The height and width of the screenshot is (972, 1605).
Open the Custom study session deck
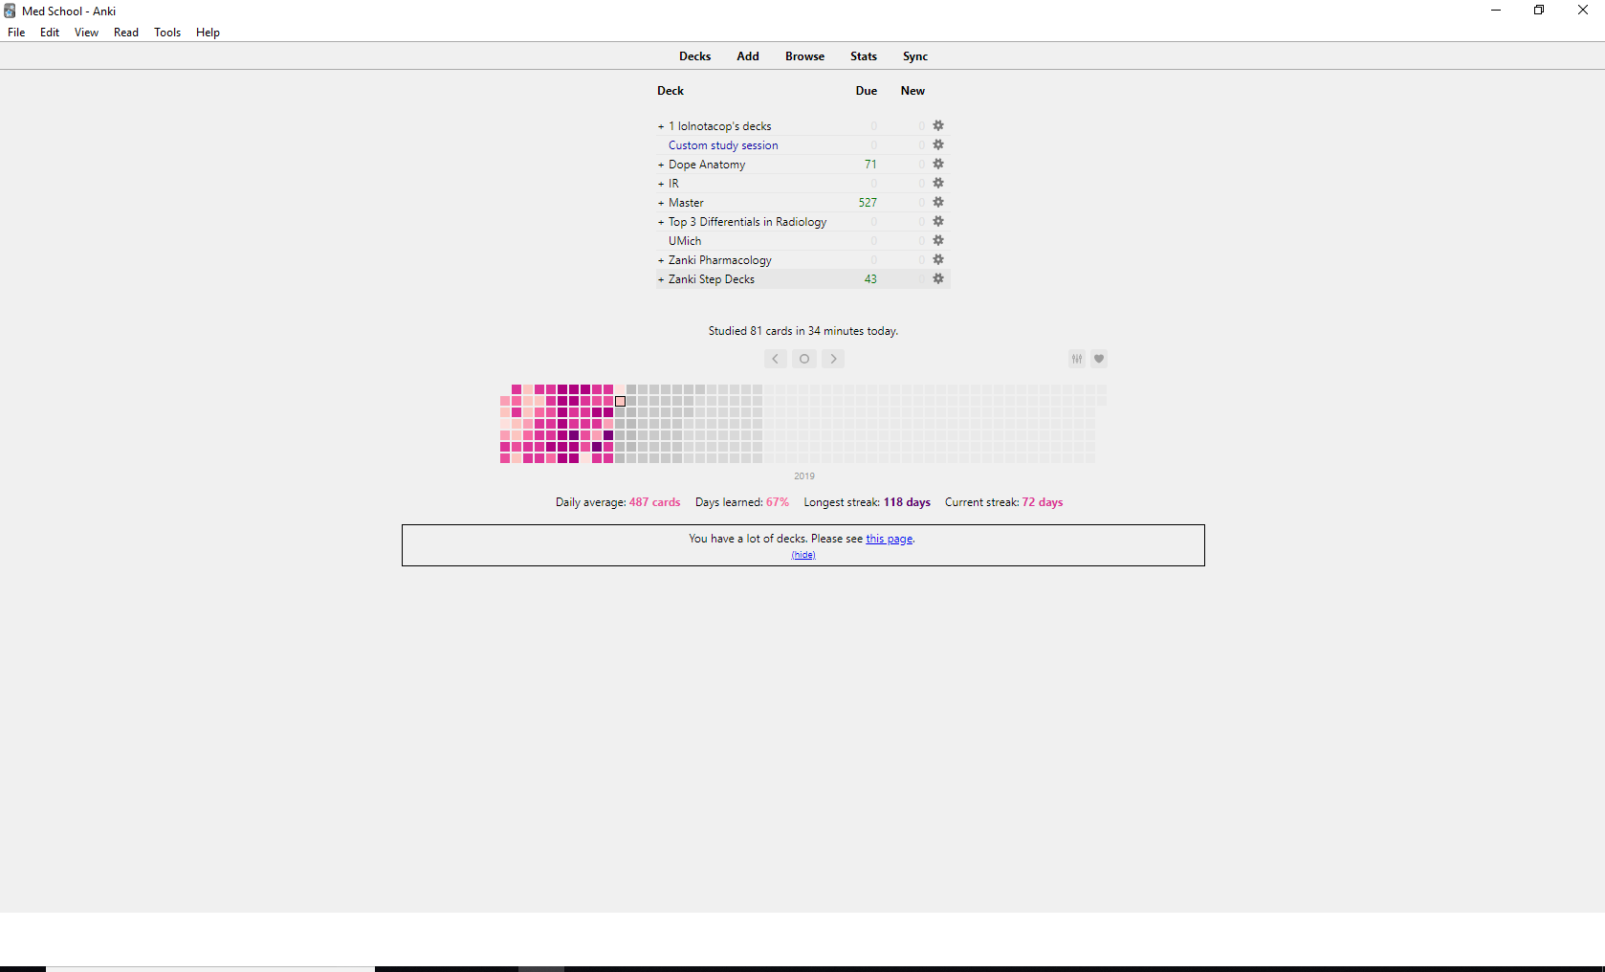(x=723, y=145)
